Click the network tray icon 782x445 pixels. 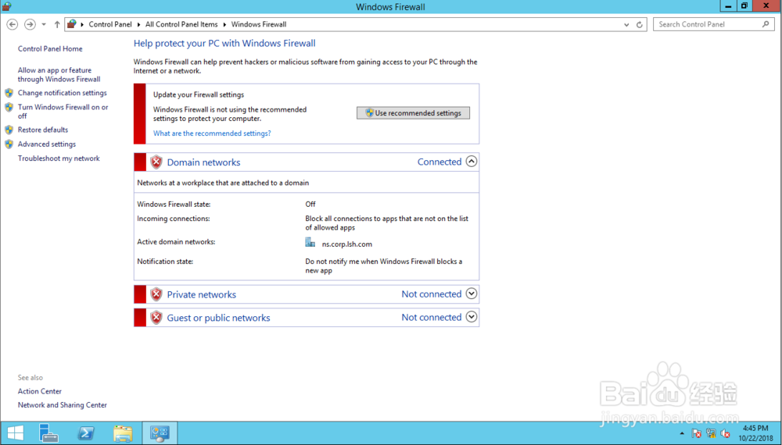click(711, 433)
